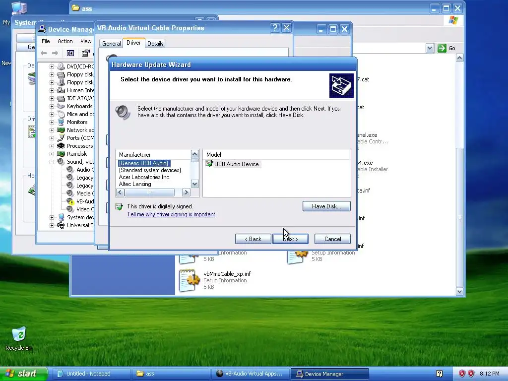This screenshot has height=381, width=508.
Task: Click the manufacturer list horizontal scroll thumb
Action: click(149, 192)
